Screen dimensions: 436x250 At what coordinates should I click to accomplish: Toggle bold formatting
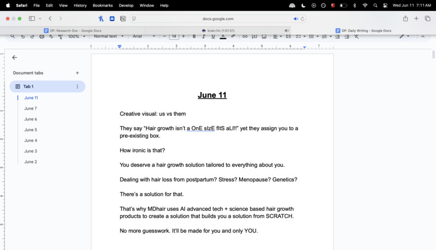click(x=194, y=36)
